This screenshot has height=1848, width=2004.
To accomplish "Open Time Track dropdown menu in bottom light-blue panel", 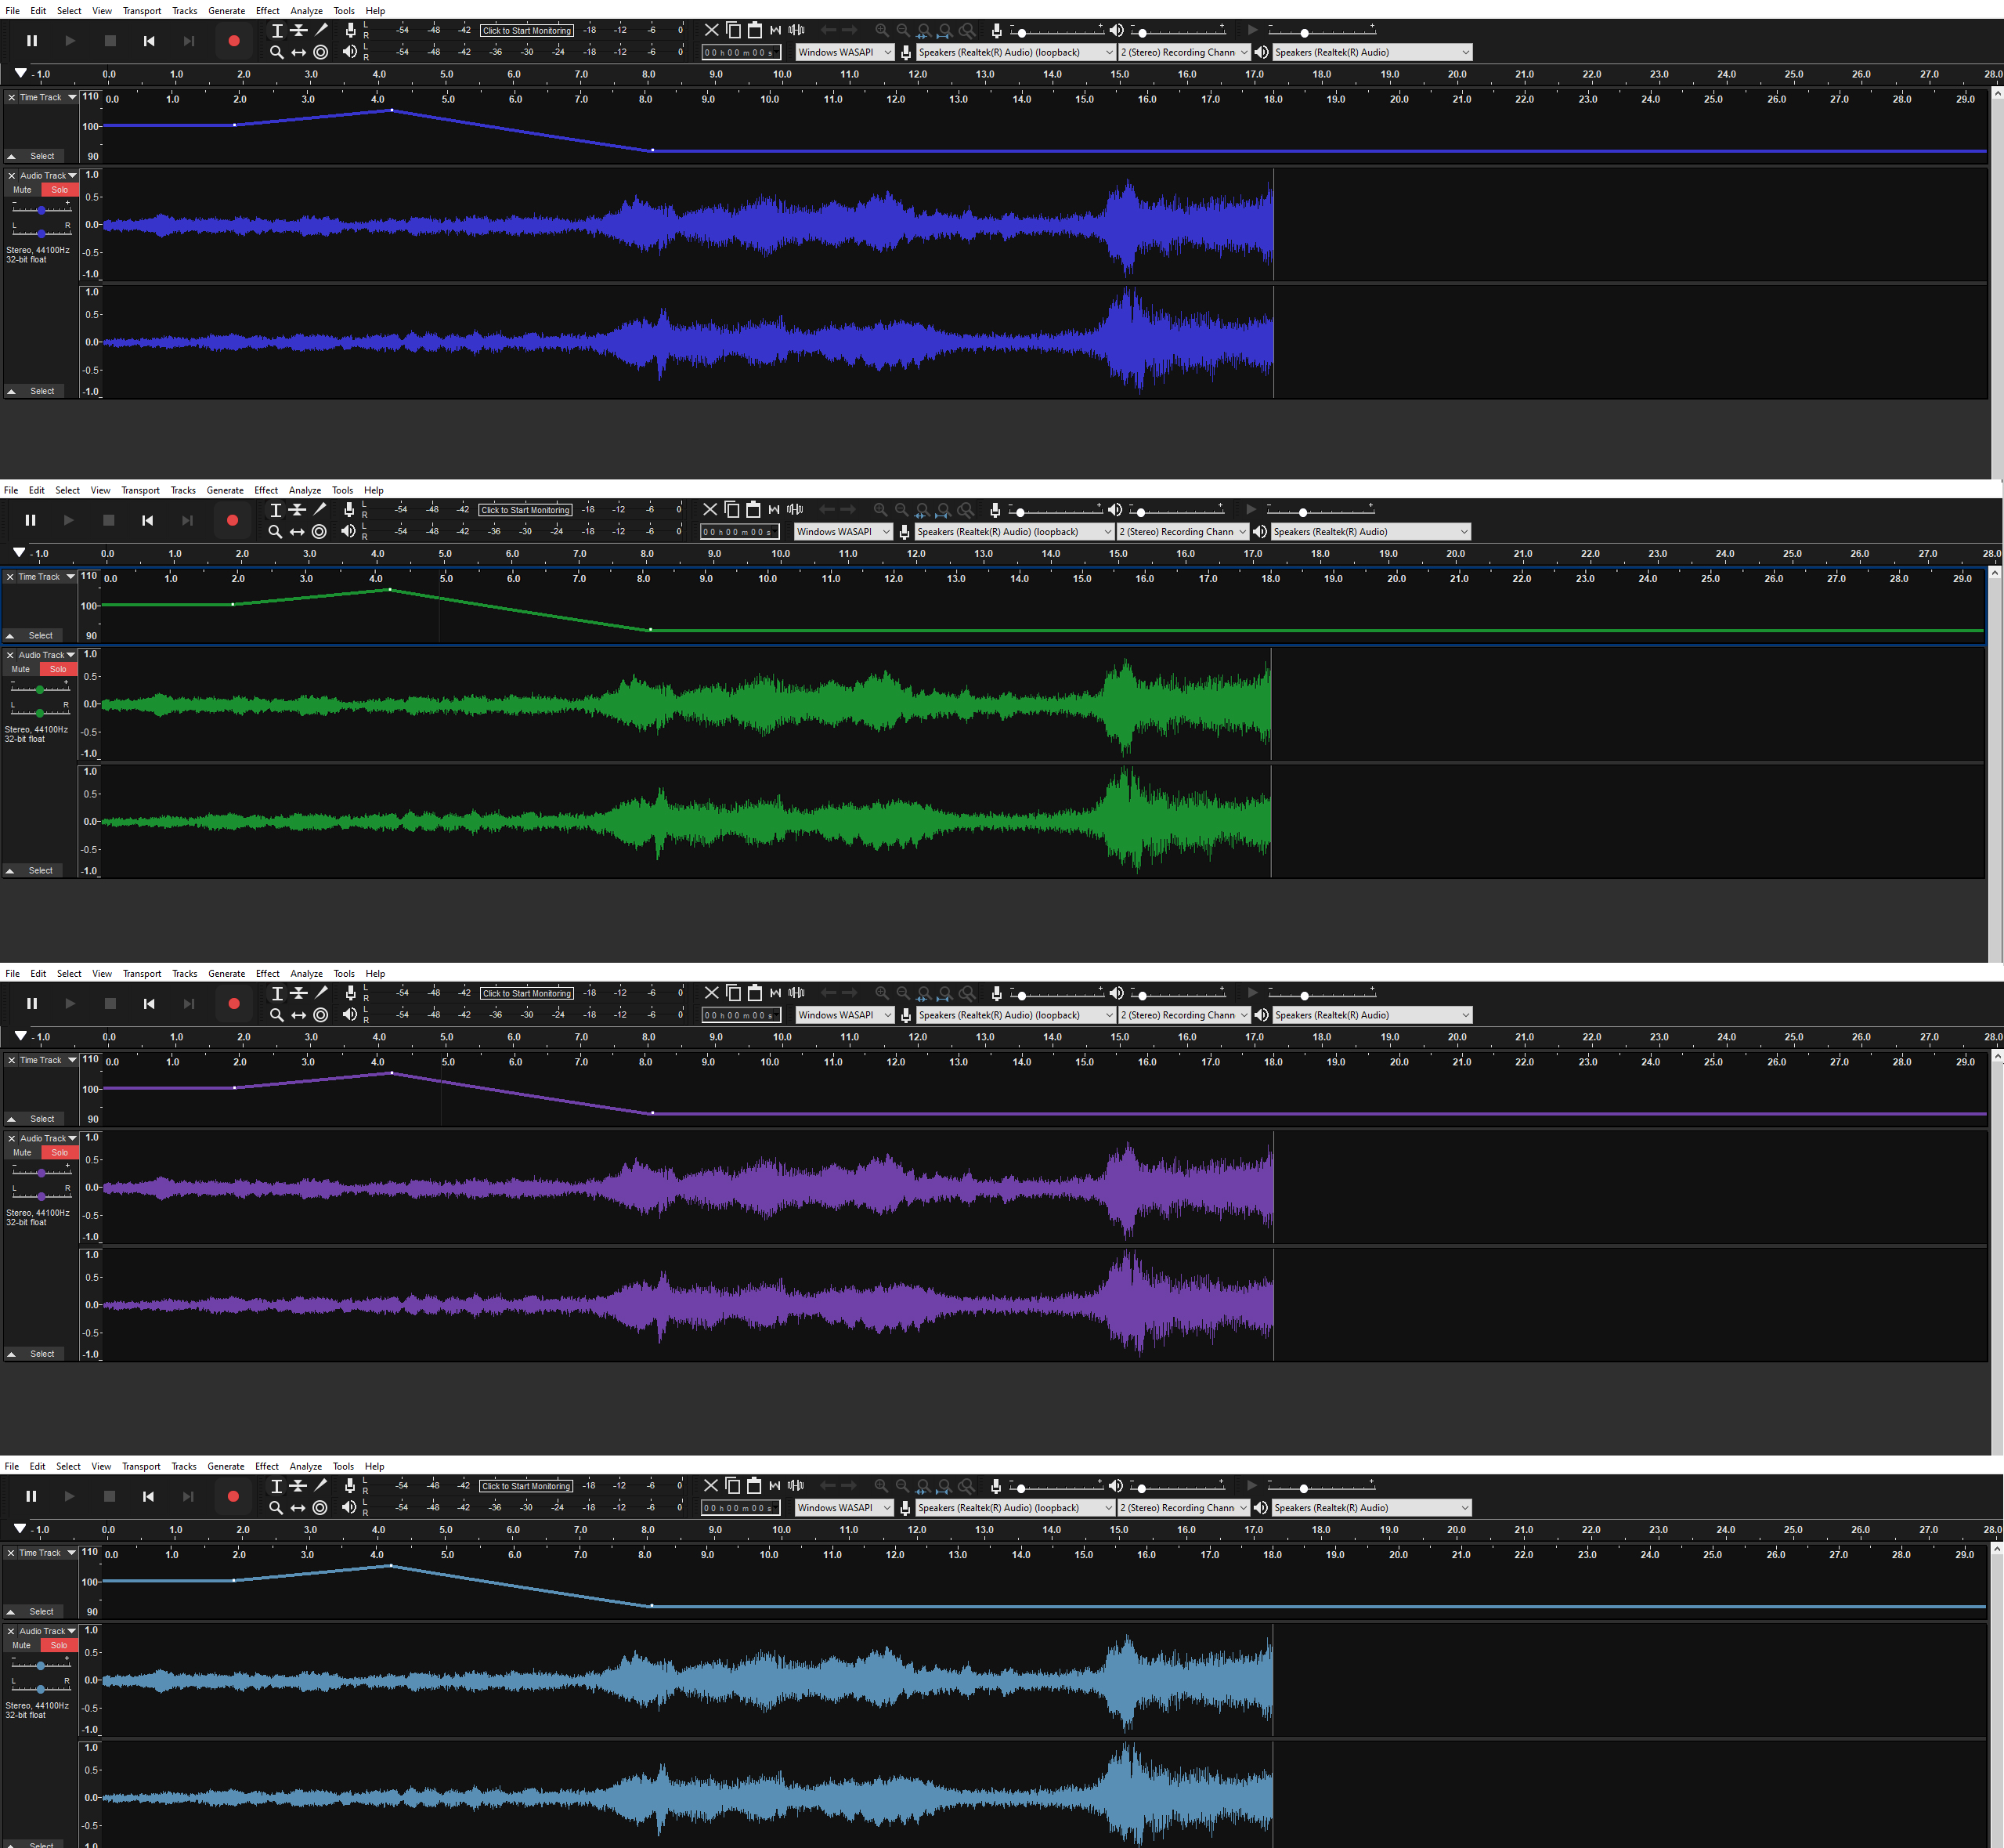I will (x=46, y=1553).
